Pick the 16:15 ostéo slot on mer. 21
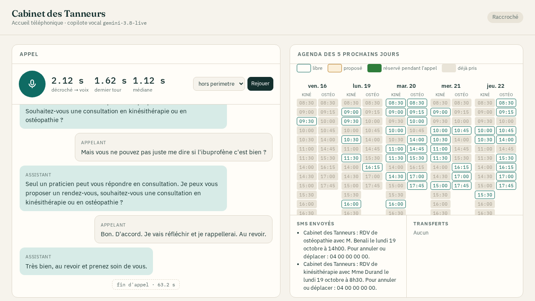 pyautogui.click(x=462, y=167)
